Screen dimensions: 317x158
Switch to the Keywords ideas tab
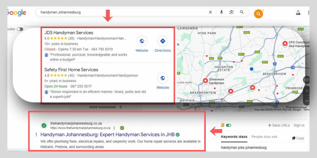pos(234,137)
